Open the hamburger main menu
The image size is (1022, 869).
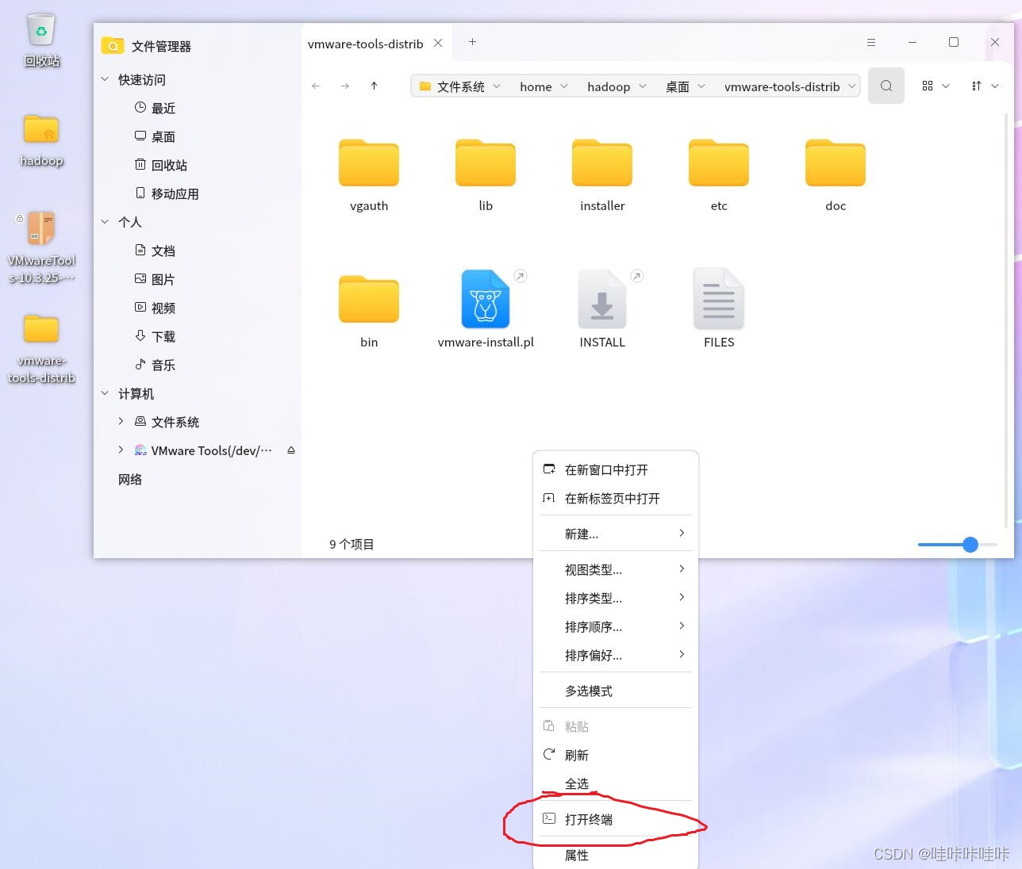click(x=871, y=42)
